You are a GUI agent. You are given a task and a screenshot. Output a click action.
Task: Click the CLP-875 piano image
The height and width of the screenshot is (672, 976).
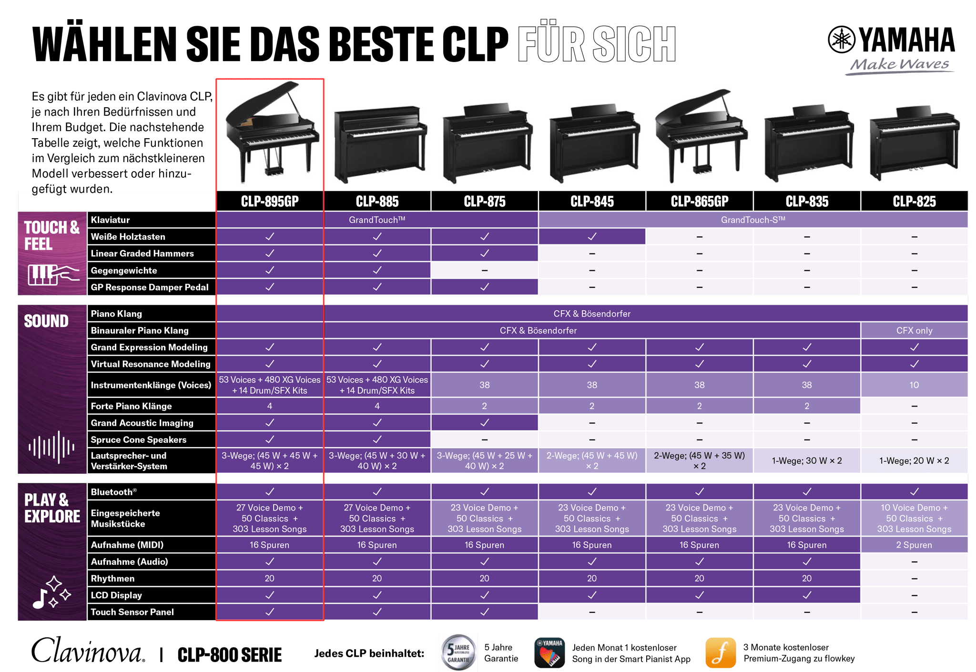(x=487, y=143)
